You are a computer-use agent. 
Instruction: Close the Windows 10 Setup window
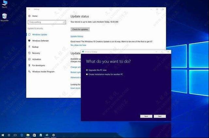tap(168, 52)
